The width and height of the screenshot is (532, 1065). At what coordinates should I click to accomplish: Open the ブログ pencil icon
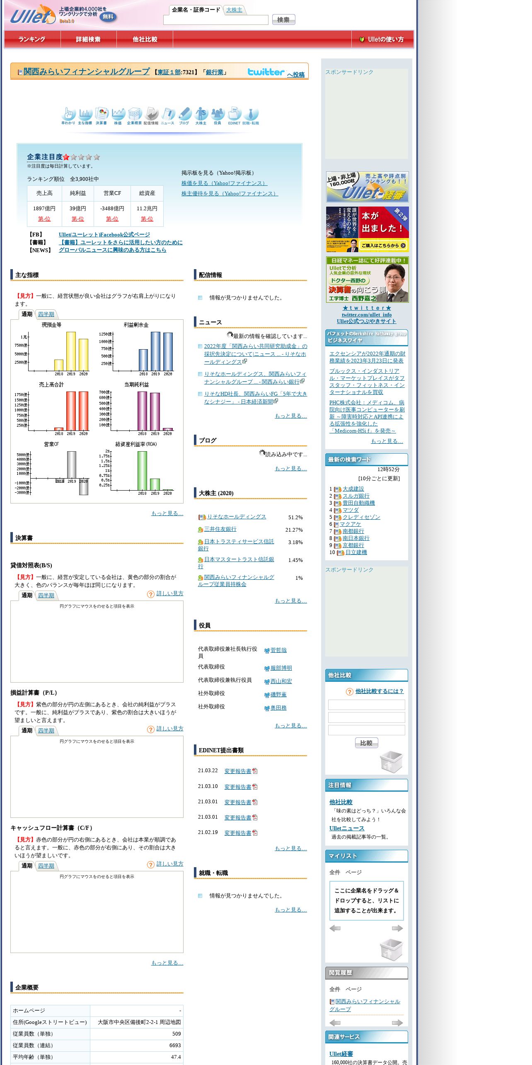(184, 116)
